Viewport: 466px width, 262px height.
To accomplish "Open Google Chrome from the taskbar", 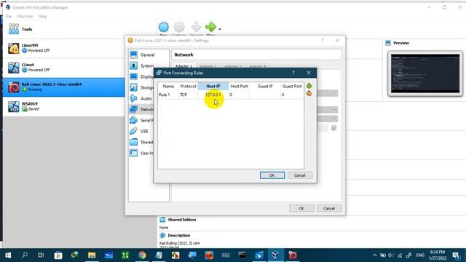I will pyautogui.click(x=142, y=255).
